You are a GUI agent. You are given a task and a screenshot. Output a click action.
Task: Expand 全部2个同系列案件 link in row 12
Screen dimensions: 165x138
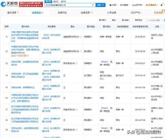pos(20,56)
